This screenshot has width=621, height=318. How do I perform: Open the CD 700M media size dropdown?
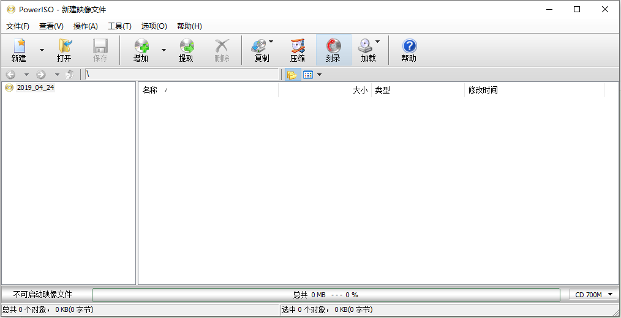[x=593, y=295]
